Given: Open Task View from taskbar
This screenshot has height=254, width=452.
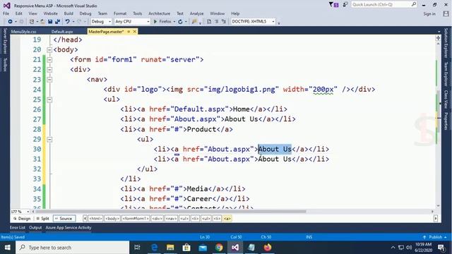Looking at the screenshot, I should click(x=137, y=248).
